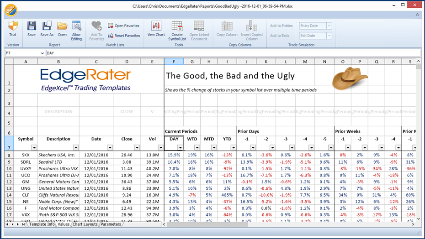Go to first sheet tab arrow
Screen dimensions: 425x239
[x=7, y=224]
